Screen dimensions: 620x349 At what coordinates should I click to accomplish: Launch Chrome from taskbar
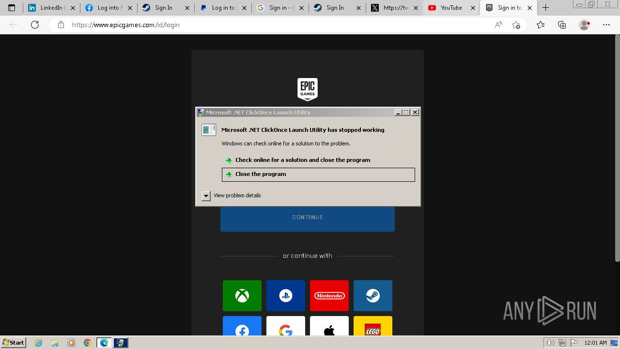pyautogui.click(x=87, y=343)
